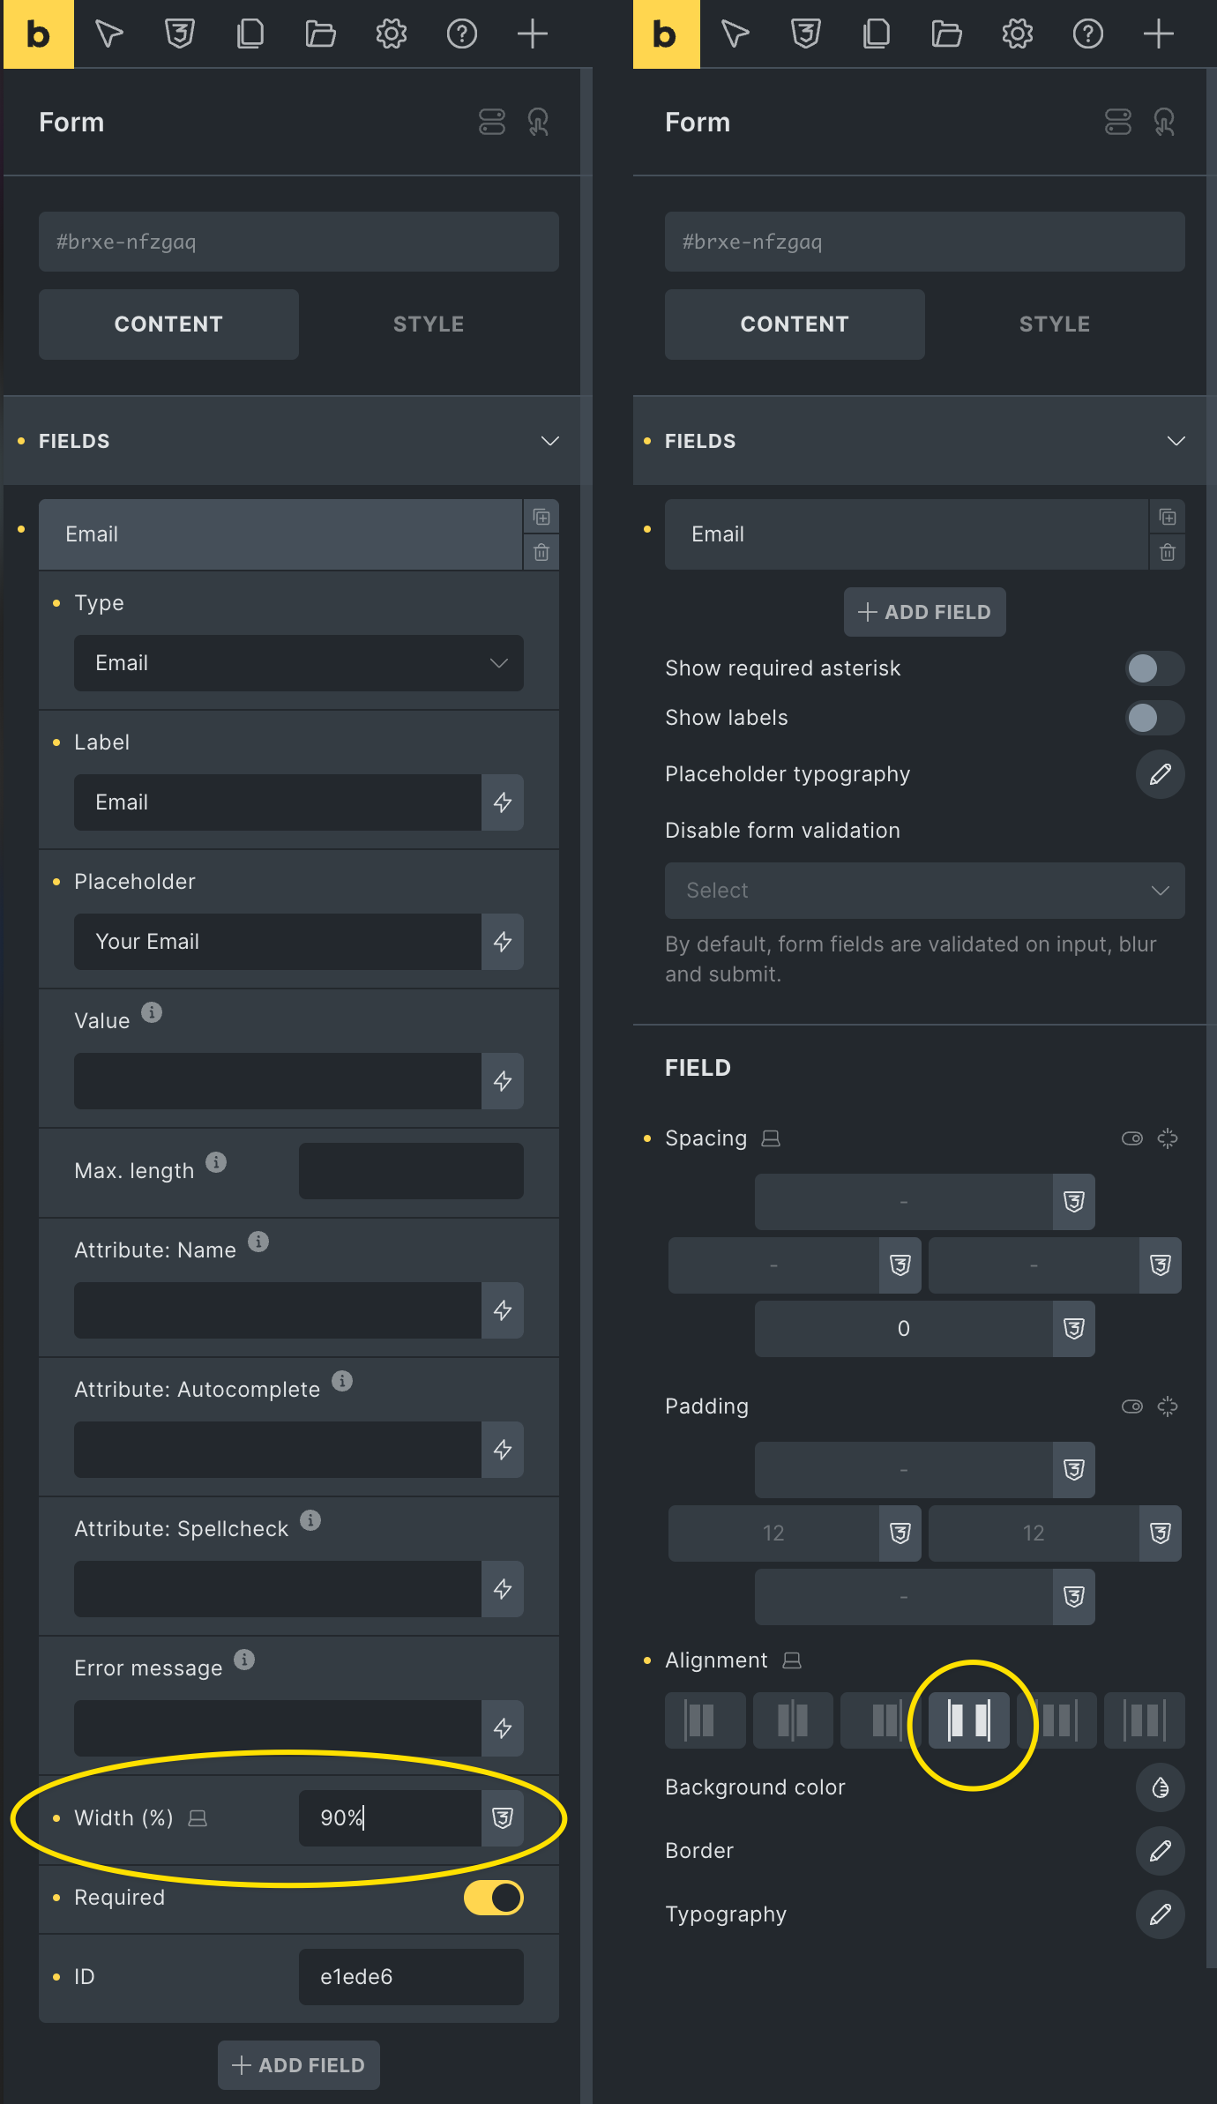Open the Type dropdown showing Email
This screenshot has width=1217, height=2104.
pos(299,663)
